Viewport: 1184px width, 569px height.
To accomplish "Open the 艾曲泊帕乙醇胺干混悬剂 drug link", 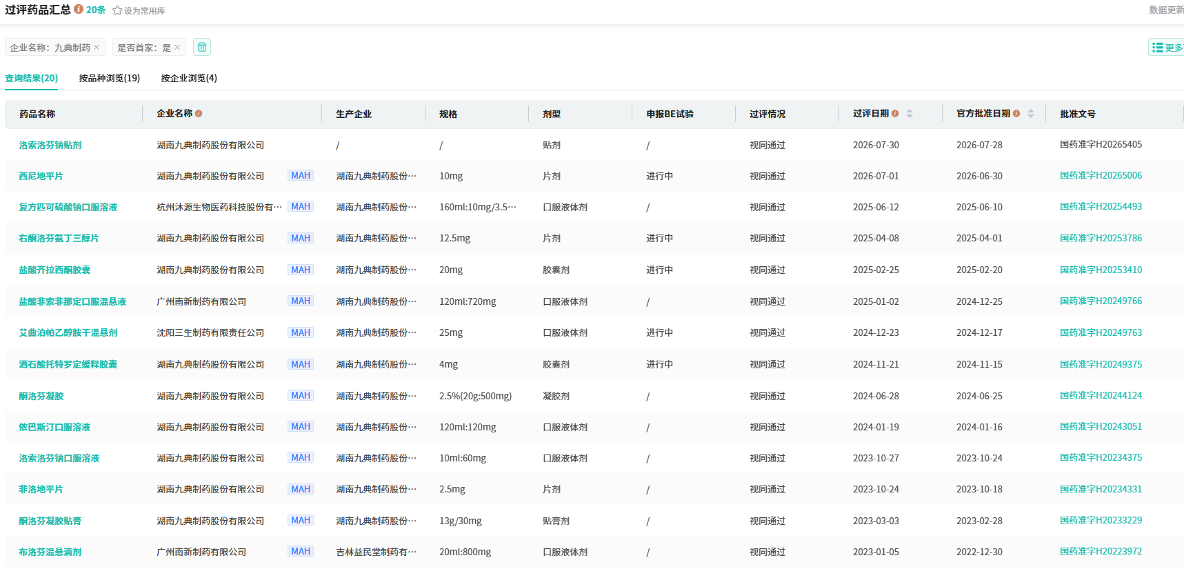I will coord(68,333).
